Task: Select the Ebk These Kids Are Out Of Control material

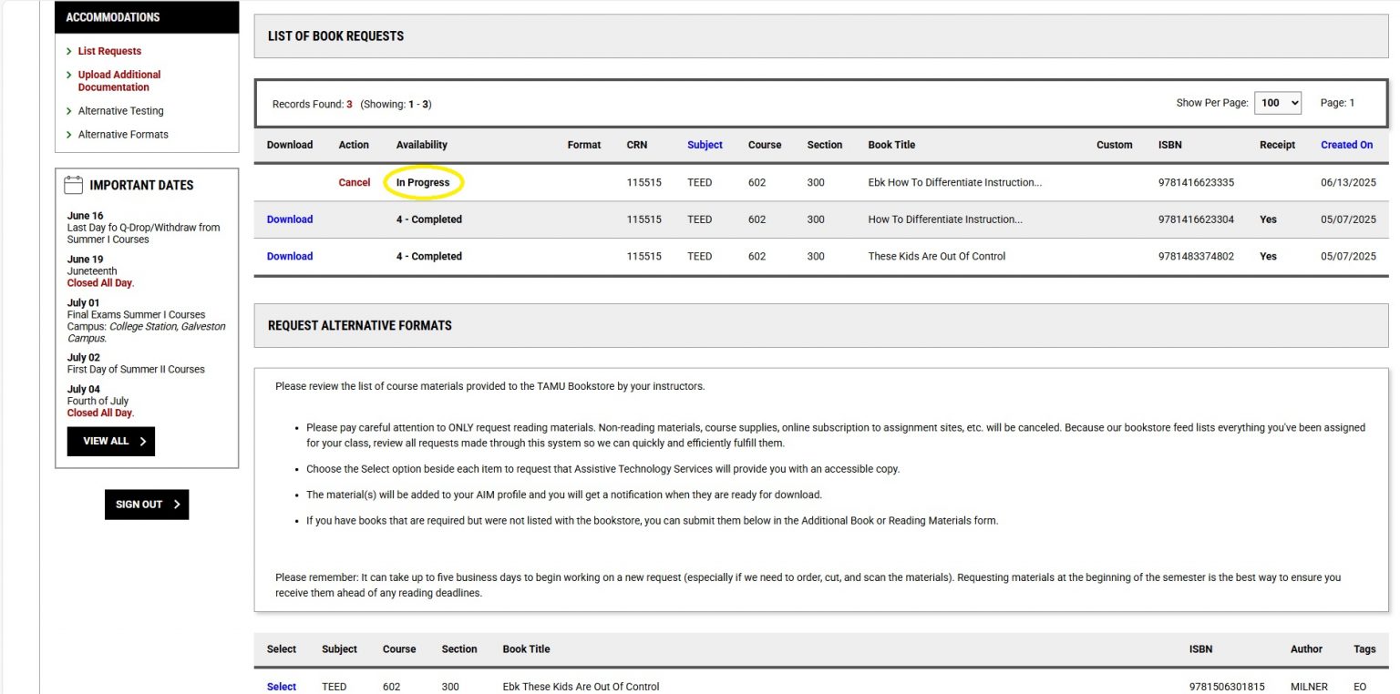Action: point(281,686)
